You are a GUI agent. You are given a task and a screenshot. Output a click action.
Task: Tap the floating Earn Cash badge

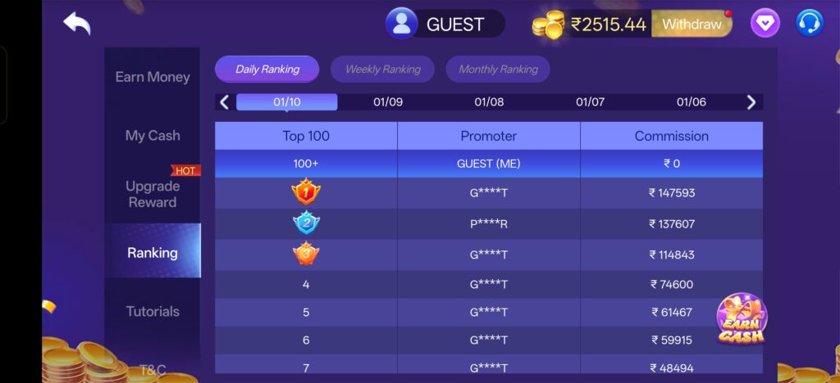pos(741,319)
